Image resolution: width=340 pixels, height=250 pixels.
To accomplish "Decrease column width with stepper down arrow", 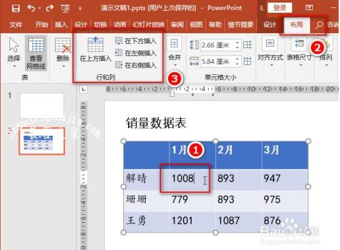I will (237, 64).
